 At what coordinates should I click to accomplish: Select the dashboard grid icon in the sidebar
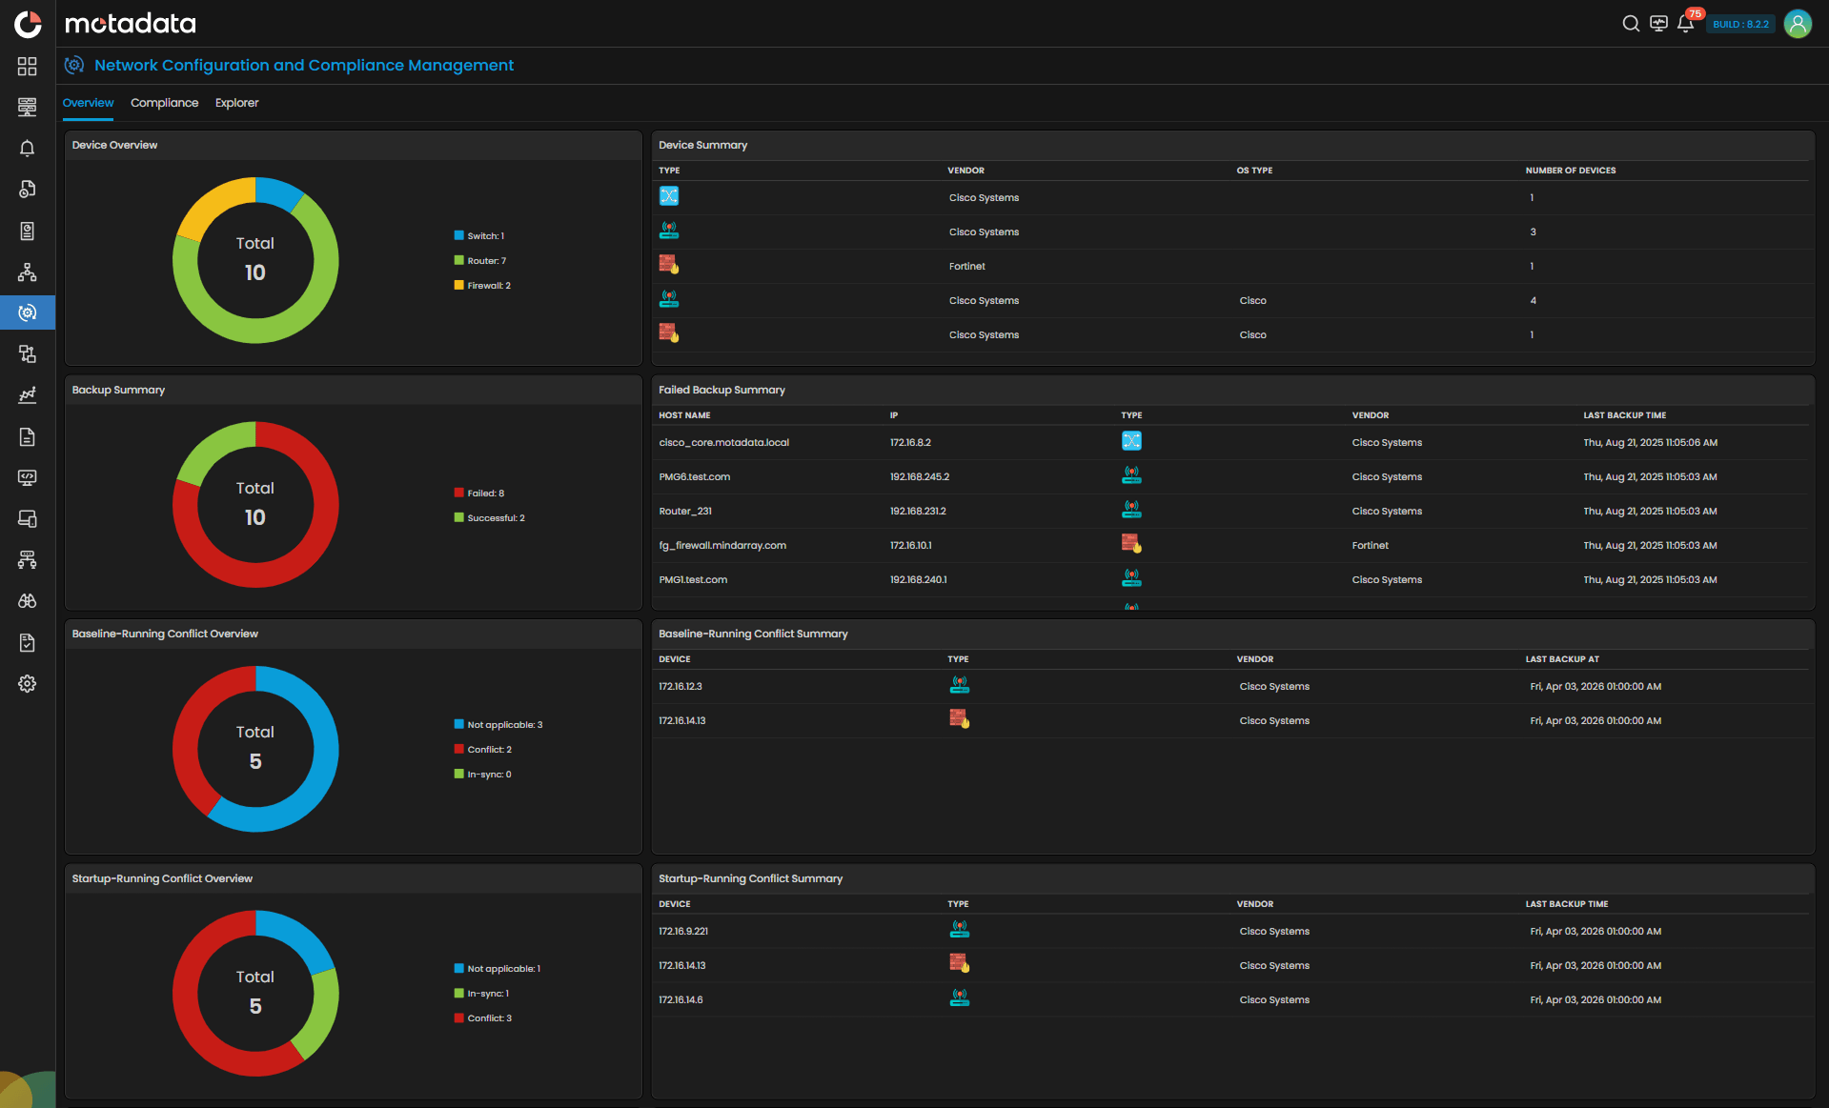27,66
